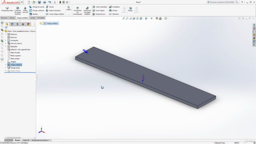Screen dimensions: 256x144
Task: Expand the SOLIDWORKS menu flyout arrow
Action: point(22,2)
